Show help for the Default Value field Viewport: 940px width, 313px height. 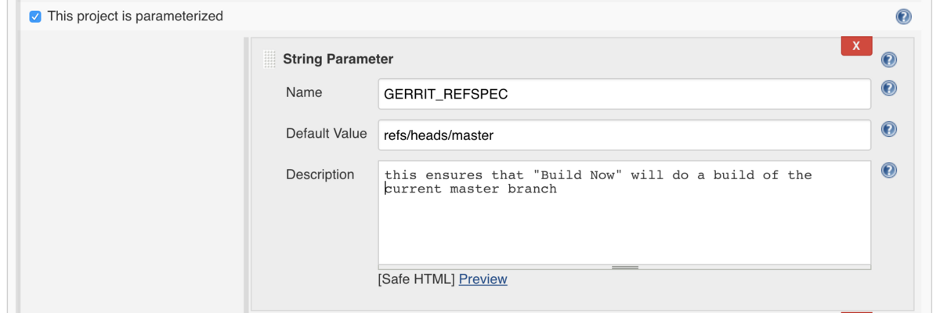[x=888, y=129]
